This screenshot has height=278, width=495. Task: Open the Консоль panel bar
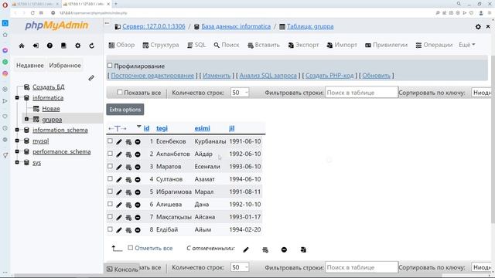tap(122, 270)
